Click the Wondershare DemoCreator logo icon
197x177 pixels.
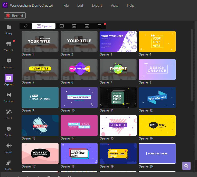(x=5, y=5)
